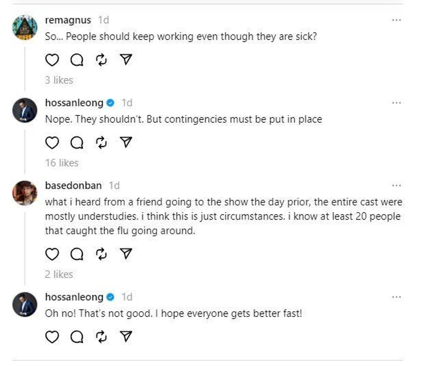Open more options for hossanleong's contingencies reply
Screen dimensions: 423x366
click(x=396, y=103)
